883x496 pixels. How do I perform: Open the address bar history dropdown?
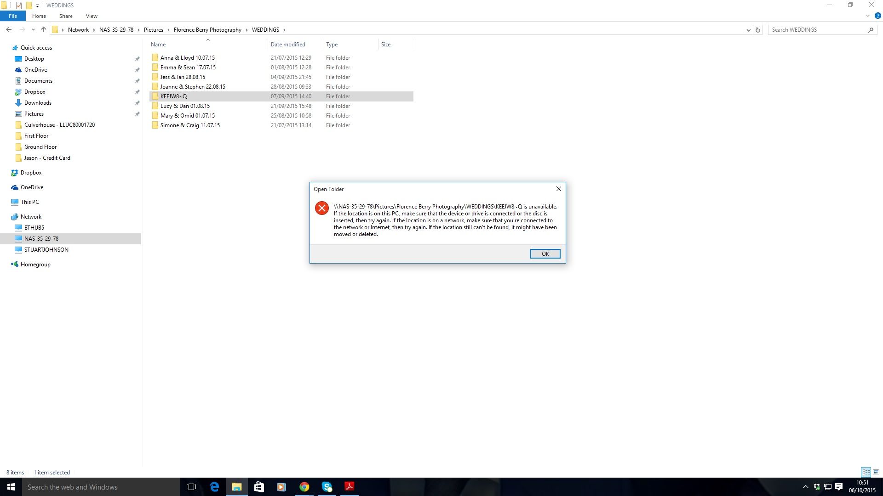pyautogui.click(x=749, y=30)
